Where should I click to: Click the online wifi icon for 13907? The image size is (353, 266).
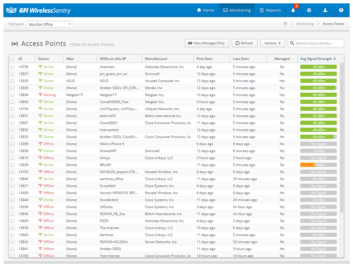(x=40, y=123)
